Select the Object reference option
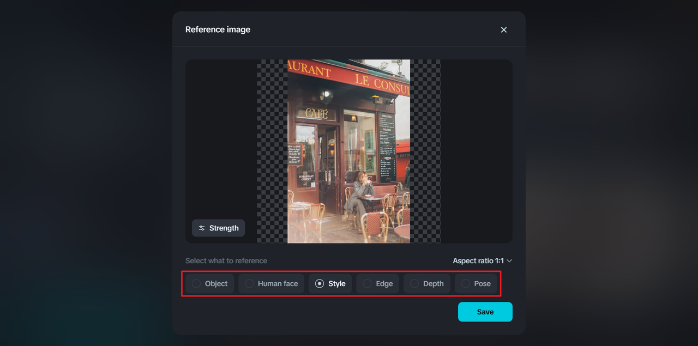This screenshot has width=698, height=346. (210, 283)
